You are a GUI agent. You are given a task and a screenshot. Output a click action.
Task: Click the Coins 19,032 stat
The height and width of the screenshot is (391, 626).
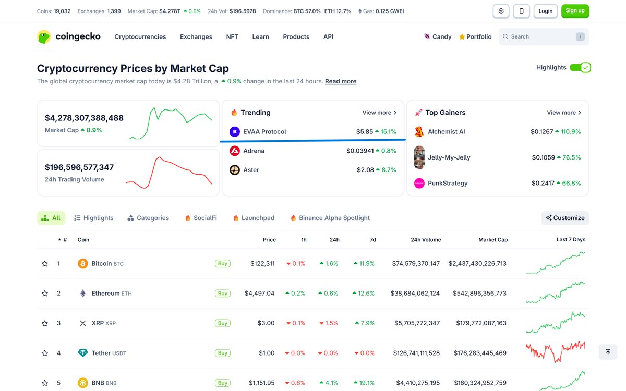[x=54, y=11]
